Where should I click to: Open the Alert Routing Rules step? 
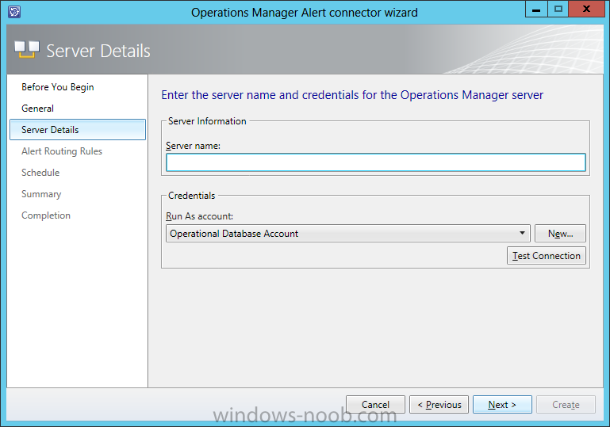coord(62,151)
